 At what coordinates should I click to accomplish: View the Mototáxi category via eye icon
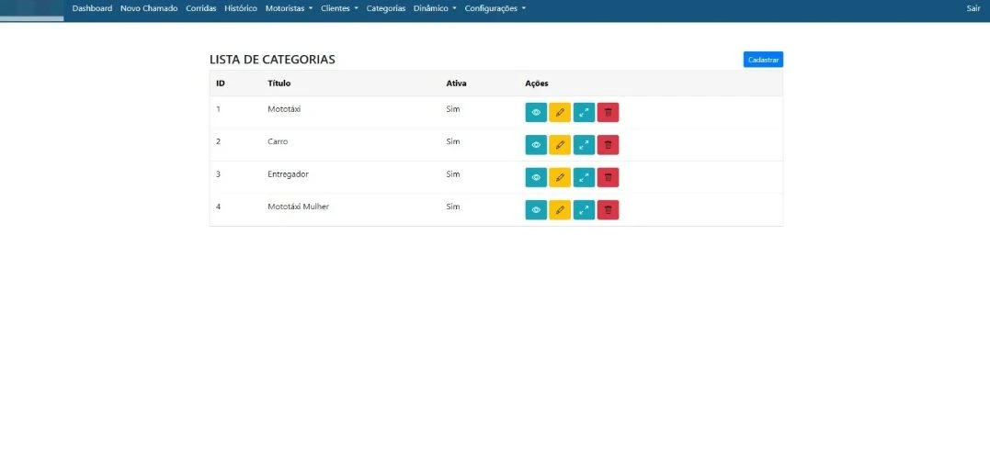(x=536, y=112)
